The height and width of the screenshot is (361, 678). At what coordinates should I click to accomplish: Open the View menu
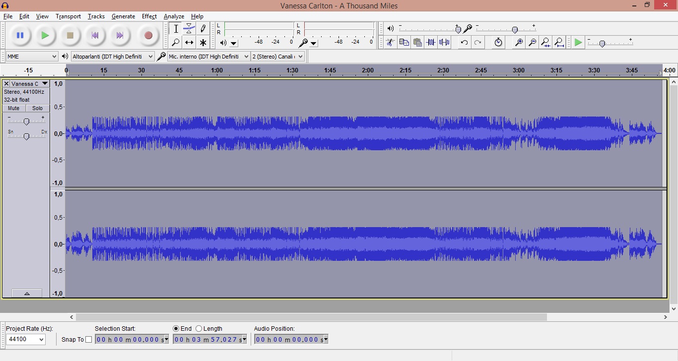tap(42, 16)
